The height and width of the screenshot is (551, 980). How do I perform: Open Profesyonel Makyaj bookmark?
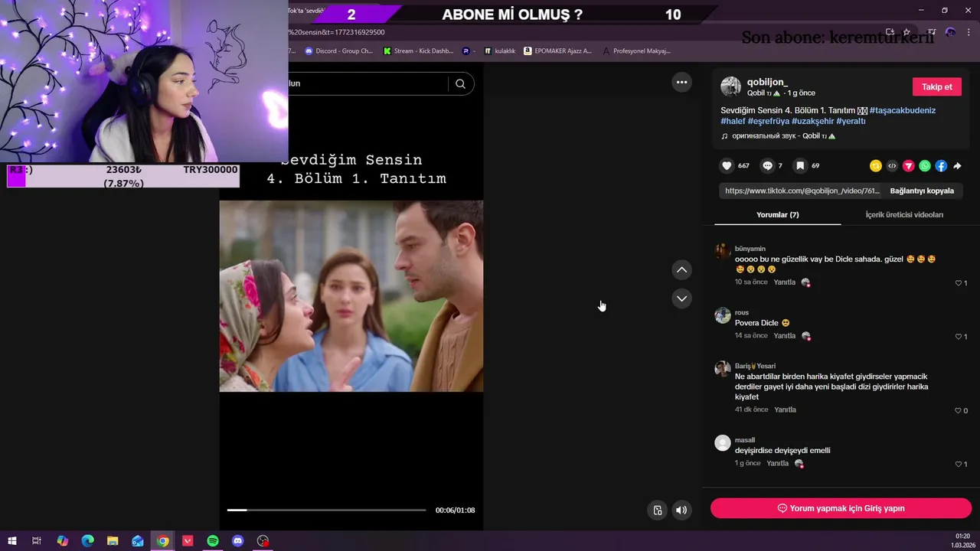636,51
